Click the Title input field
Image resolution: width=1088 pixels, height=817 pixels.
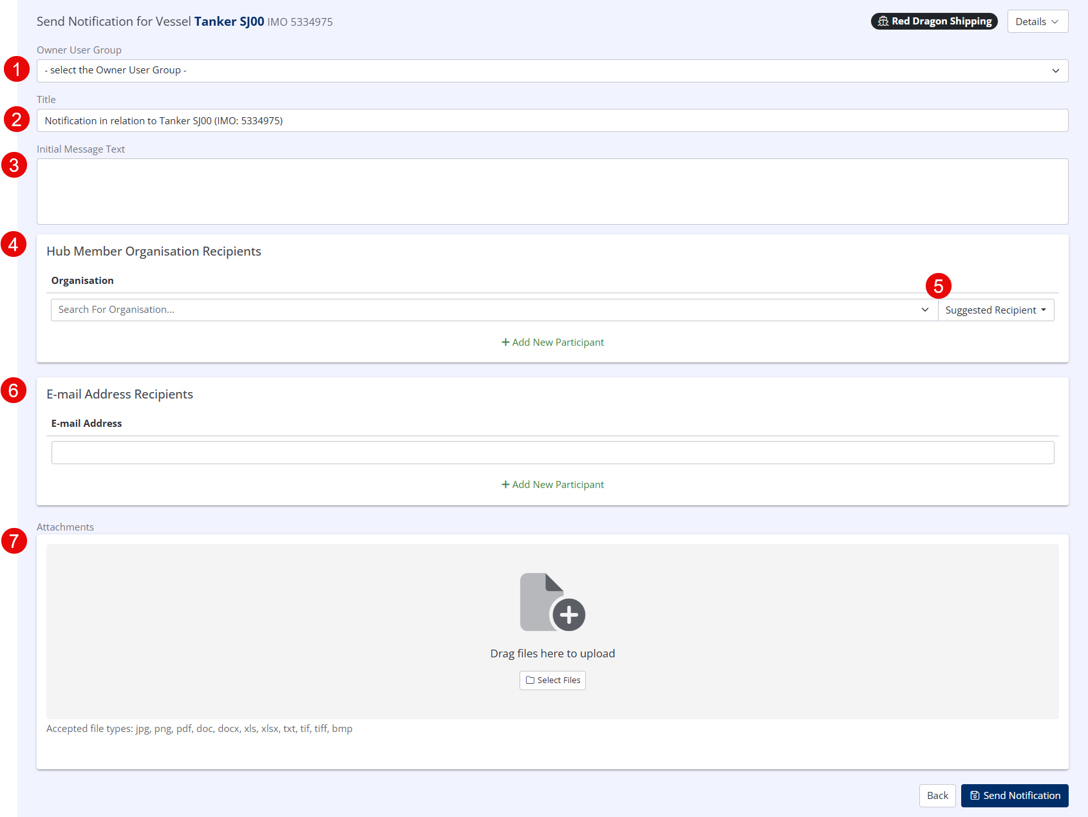(552, 121)
